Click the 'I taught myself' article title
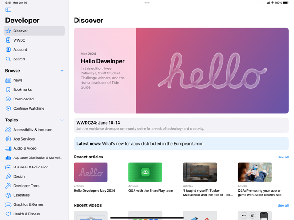Image resolution: width=294 pixels, height=220 pixels. [x=208, y=193]
